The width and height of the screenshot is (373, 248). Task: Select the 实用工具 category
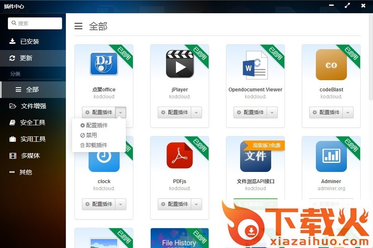pos(33,139)
